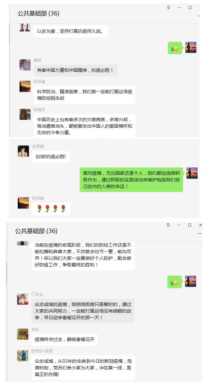Maximize the lower 公共基础部 chat window

tap(190, 225)
